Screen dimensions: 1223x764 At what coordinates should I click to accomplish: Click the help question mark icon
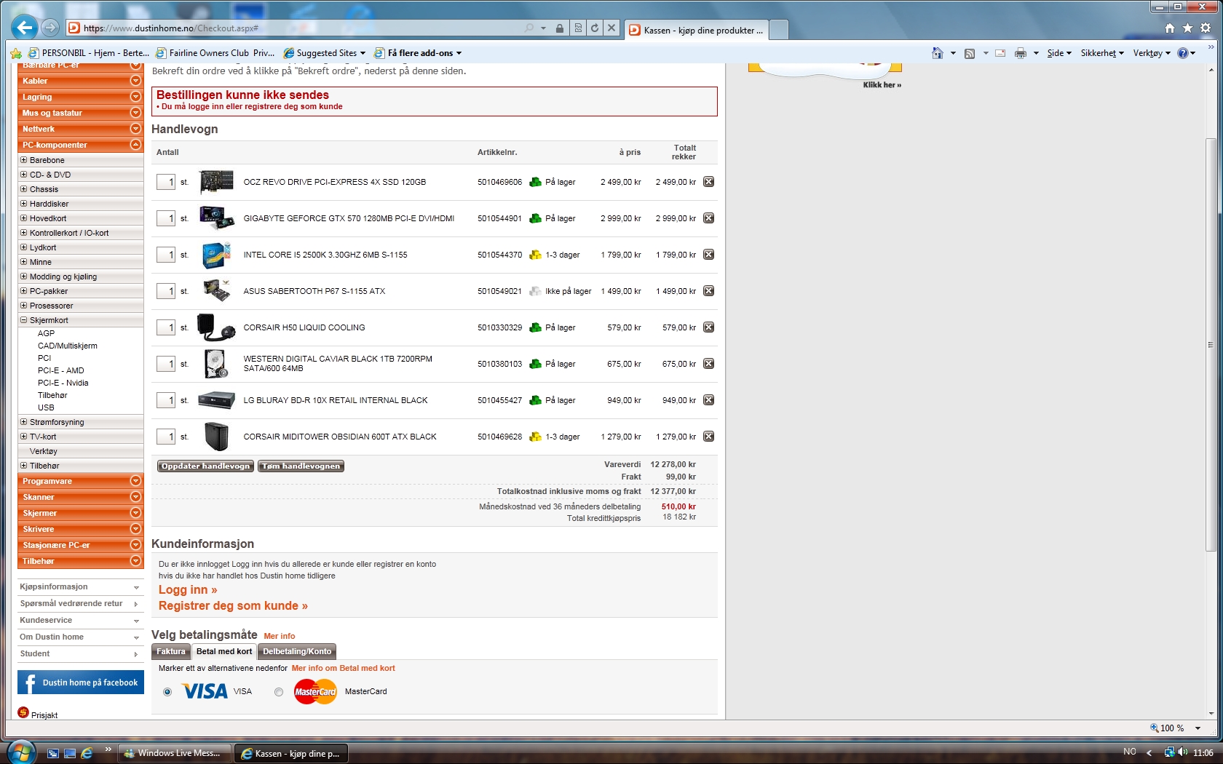[x=1183, y=53]
